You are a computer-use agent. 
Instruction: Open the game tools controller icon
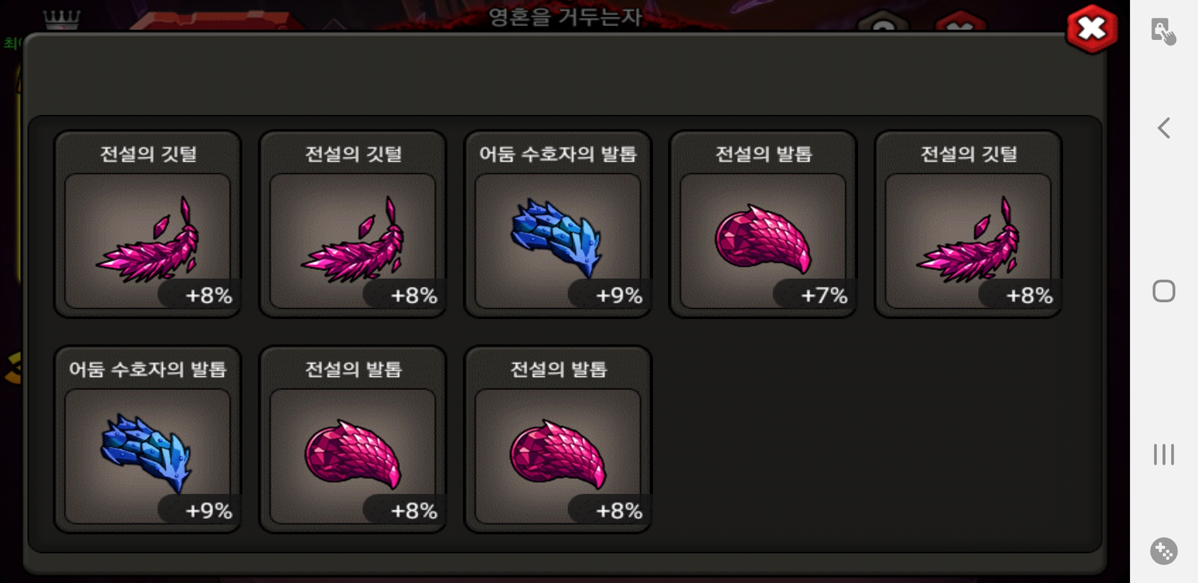(x=1163, y=551)
